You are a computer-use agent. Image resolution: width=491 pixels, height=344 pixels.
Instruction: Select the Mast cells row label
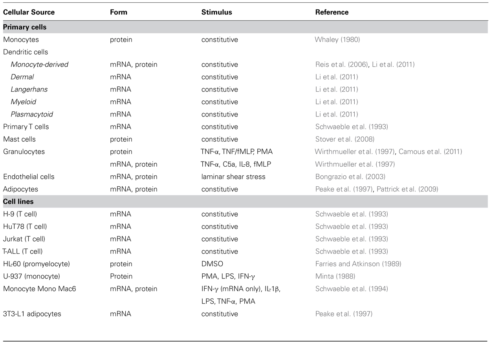pyautogui.click(x=19, y=139)
